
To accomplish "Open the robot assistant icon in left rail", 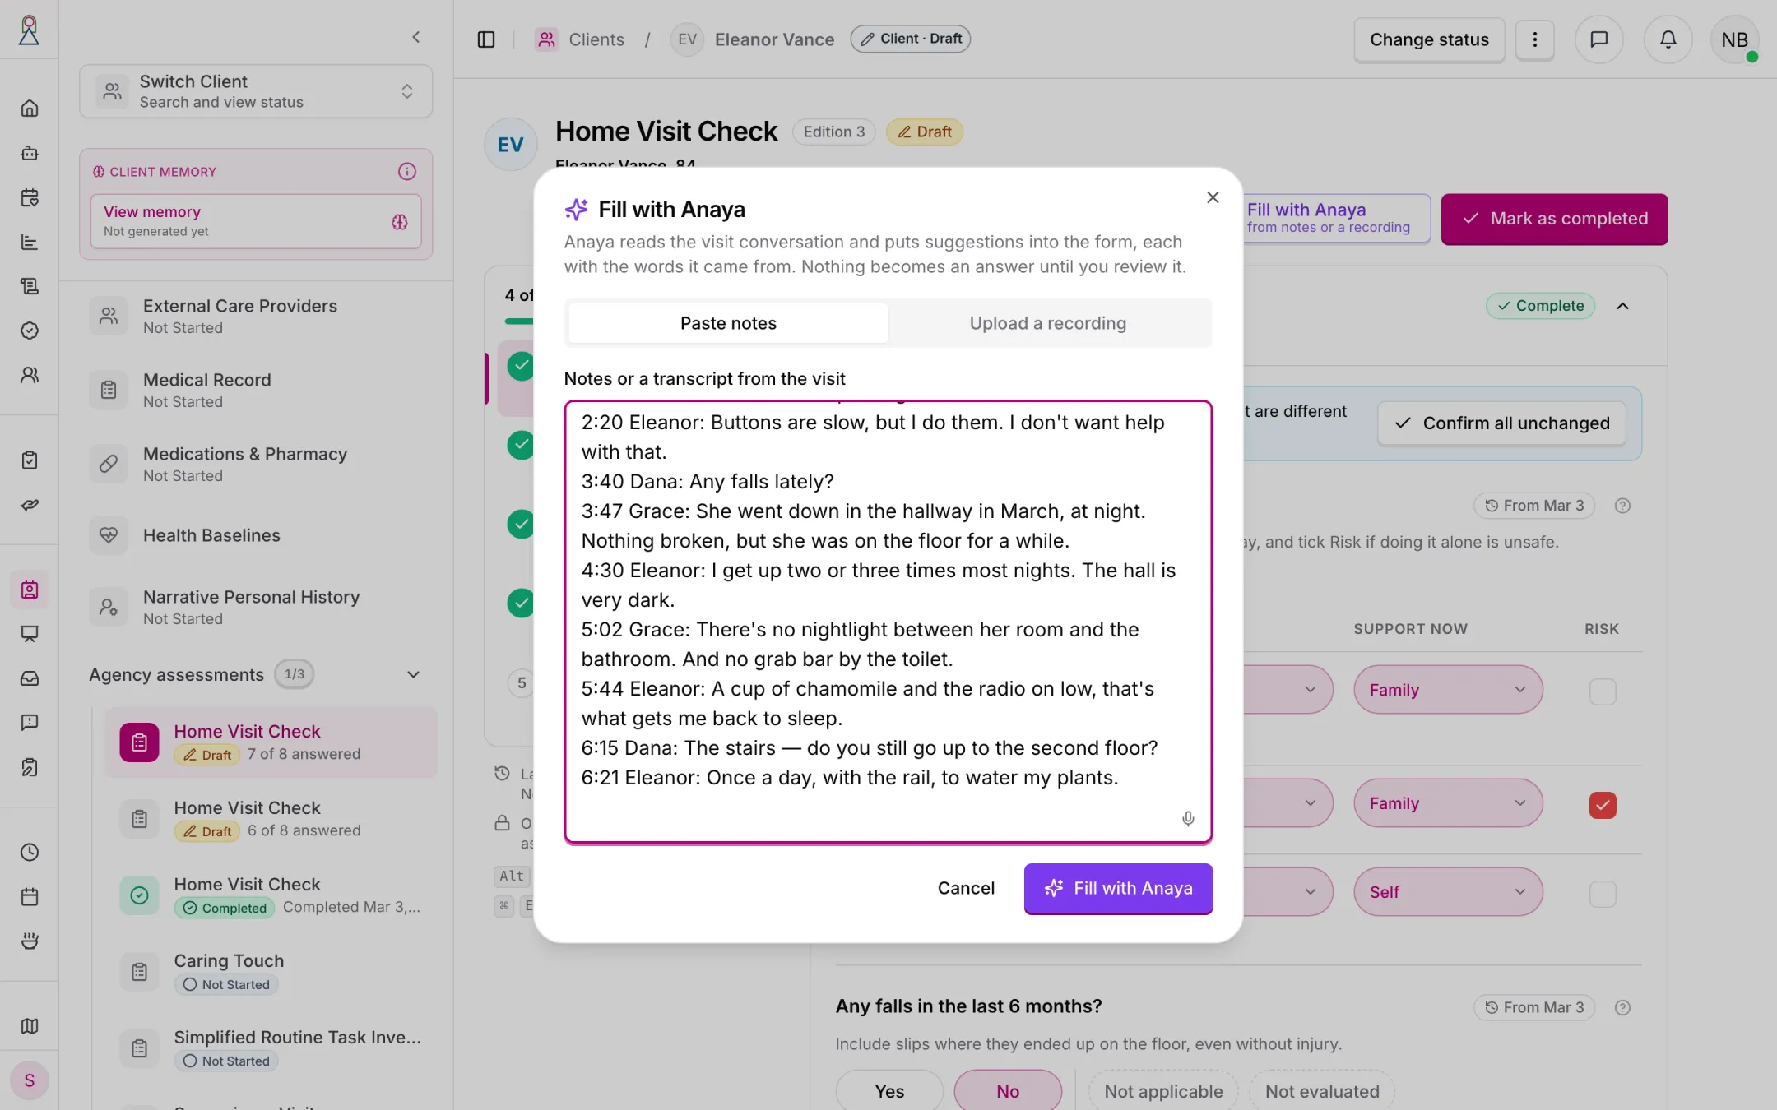I will pos(30,153).
